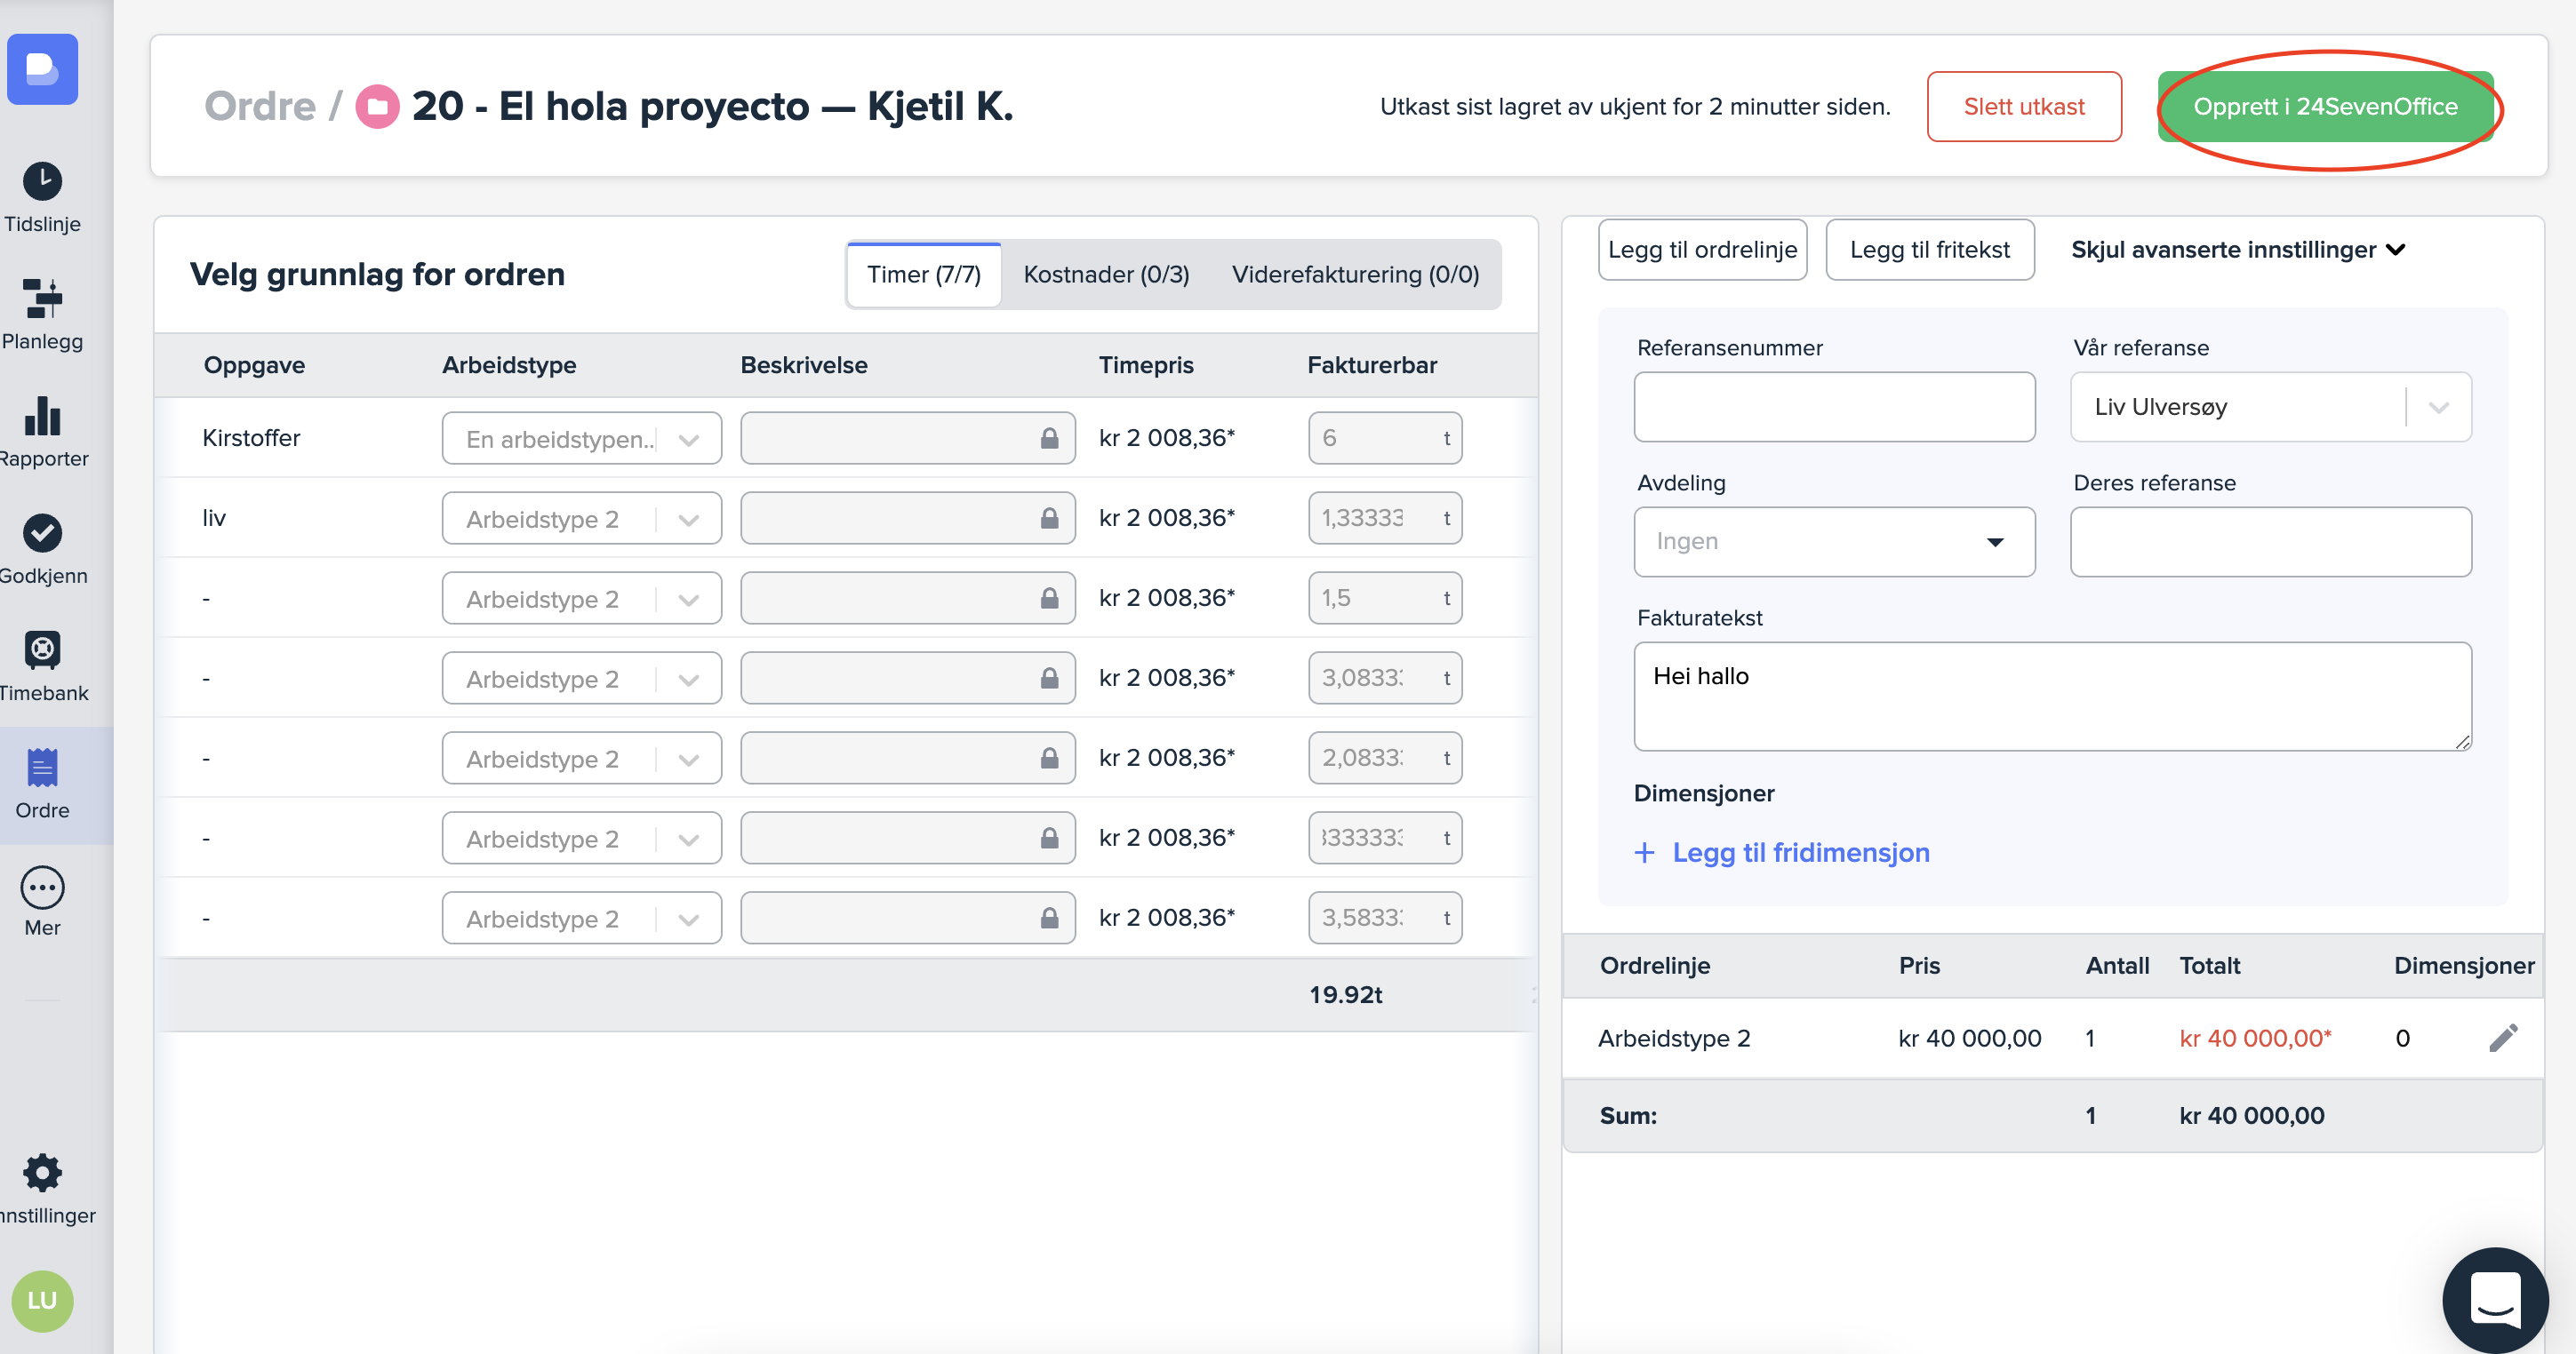Switch to the Kostnader (0/3) tab
The height and width of the screenshot is (1354, 2576).
click(1106, 275)
